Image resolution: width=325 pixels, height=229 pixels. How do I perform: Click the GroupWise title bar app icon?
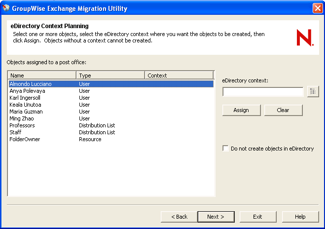(x=6, y=8)
